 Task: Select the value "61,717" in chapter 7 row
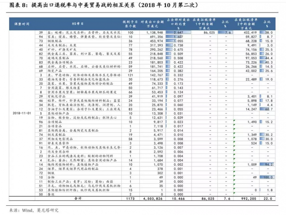click(x=157, y=88)
